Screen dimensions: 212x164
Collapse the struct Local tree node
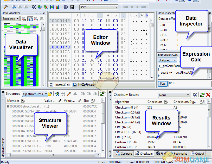coord(8,106)
